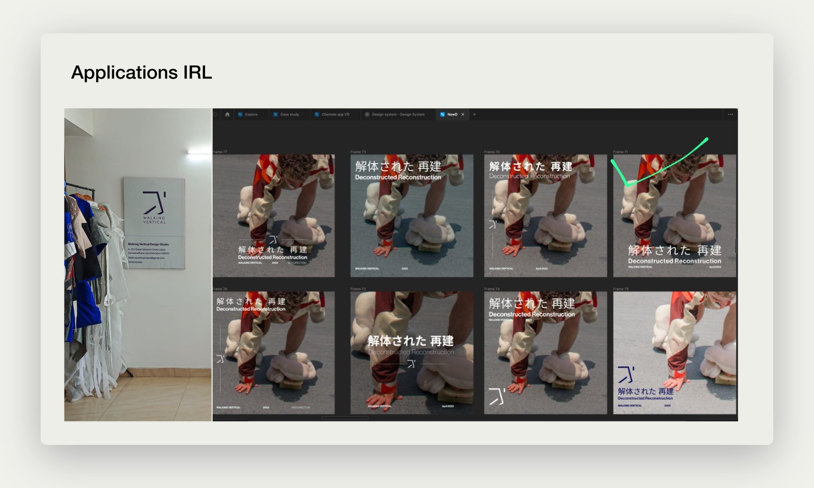Select the Frame 70 poster

545,216
